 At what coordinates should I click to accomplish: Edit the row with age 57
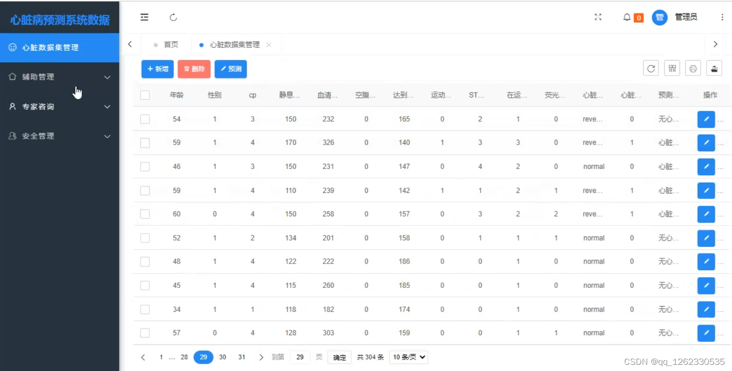tap(706, 333)
